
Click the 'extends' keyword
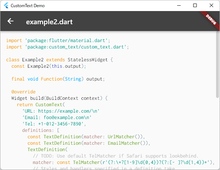pos(56,60)
